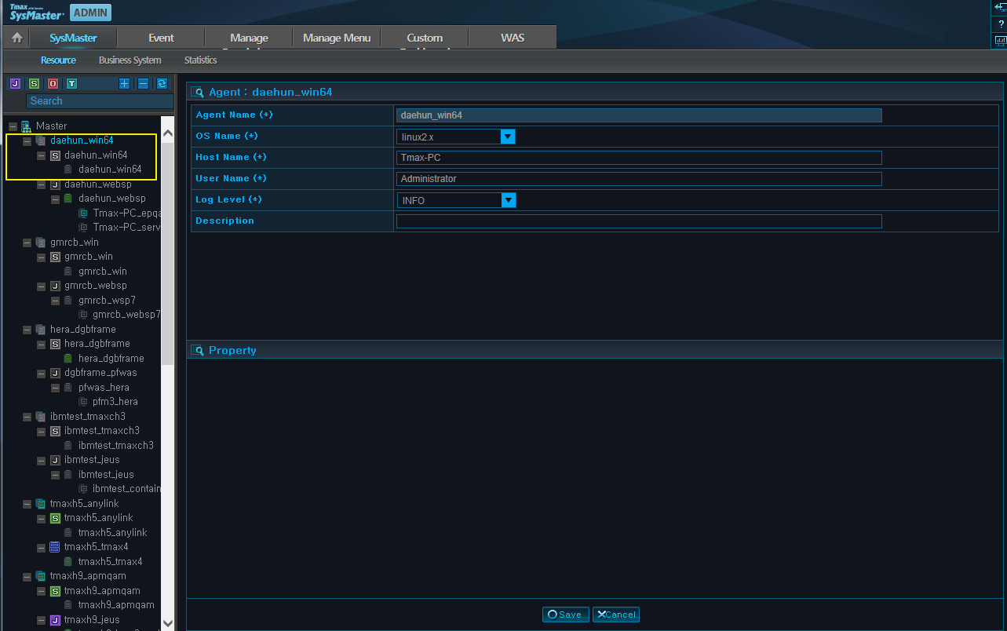Collapse all tree nodes with minus icon
This screenshot has height=631, width=1007.
pos(143,83)
